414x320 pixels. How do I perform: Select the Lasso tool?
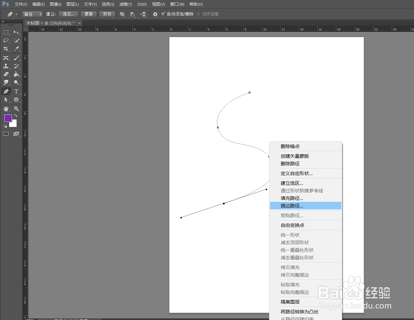tap(6, 41)
